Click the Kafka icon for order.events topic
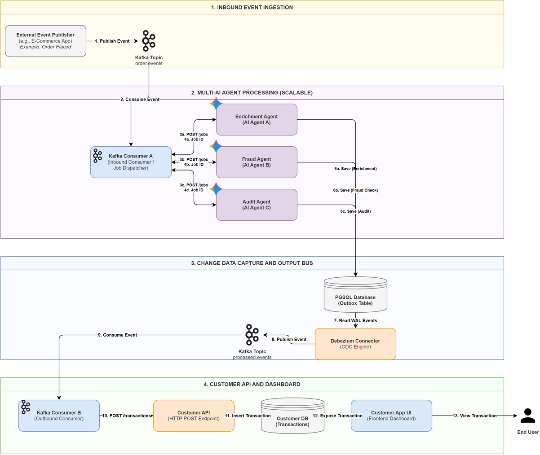 pos(149,41)
